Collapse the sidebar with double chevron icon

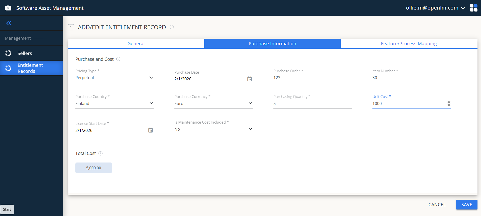point(9,23)
